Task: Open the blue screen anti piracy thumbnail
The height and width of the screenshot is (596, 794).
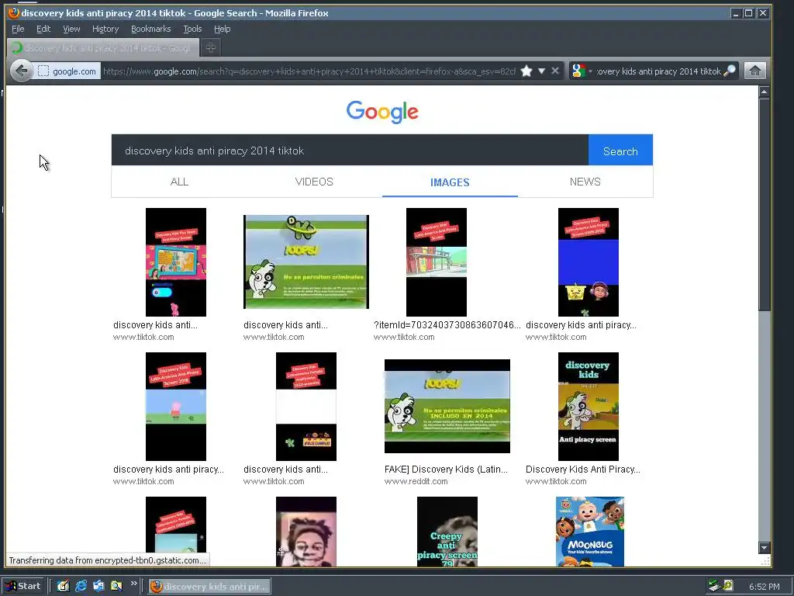Action: [588, 262]
